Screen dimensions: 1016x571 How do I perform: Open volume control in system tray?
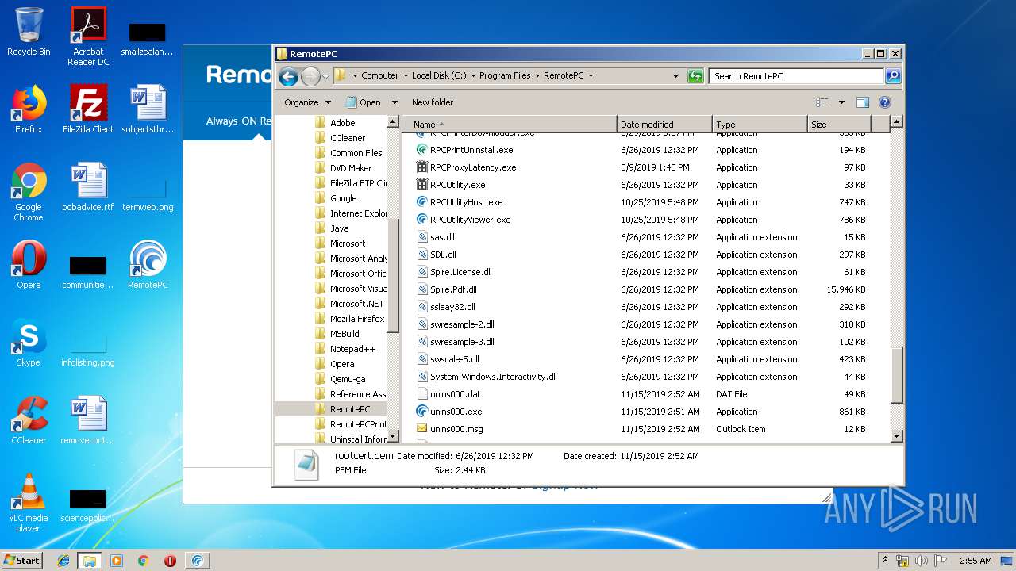tap(922, 561)
